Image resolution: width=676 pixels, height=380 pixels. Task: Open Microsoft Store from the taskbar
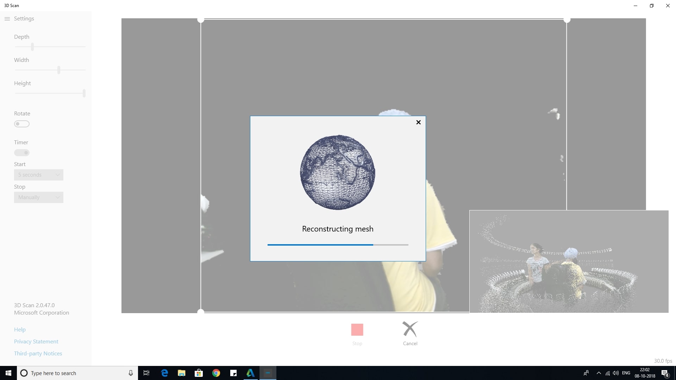(x=199, y=373)
